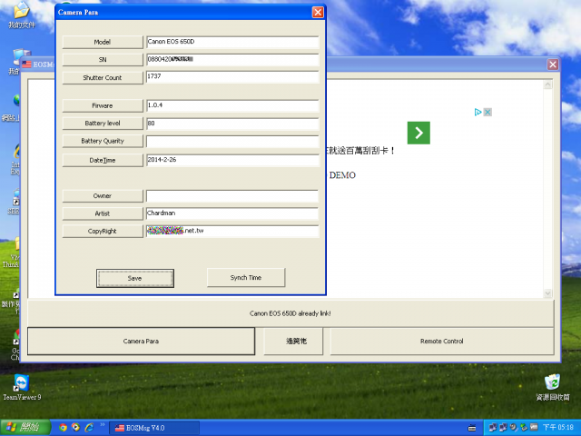Click the Firmware field showing 1.0.4
581x436 pixels.
tap(232, 105)
